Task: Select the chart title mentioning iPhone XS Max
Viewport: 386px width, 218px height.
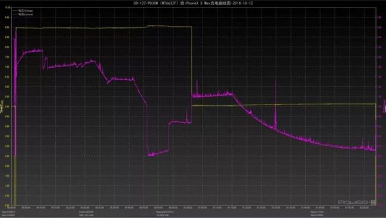Action: point(193,3)
